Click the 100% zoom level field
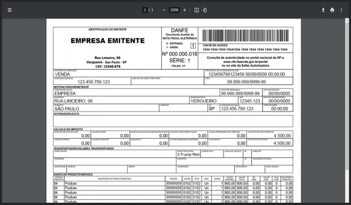The image size is (351, 205). click(174, 10)
